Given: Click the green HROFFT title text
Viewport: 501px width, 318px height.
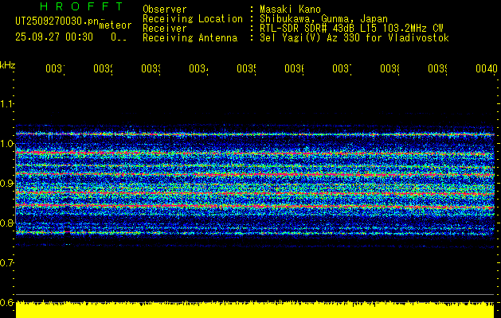Looking at the screenshot, I should coord(82,6).
